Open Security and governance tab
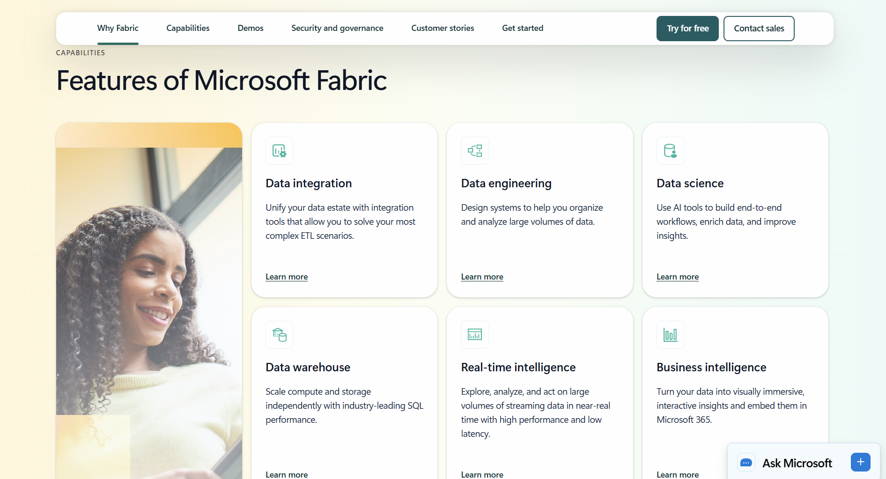886x479 pixels. tap(338, 28)
